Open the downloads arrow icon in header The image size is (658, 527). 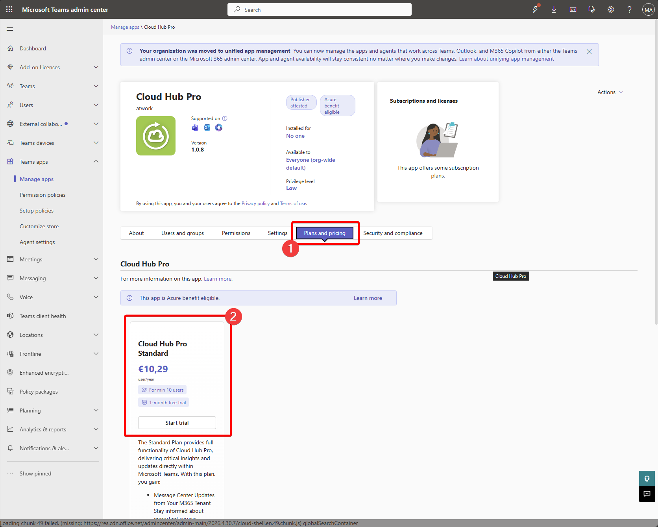(x=554, y=9)
